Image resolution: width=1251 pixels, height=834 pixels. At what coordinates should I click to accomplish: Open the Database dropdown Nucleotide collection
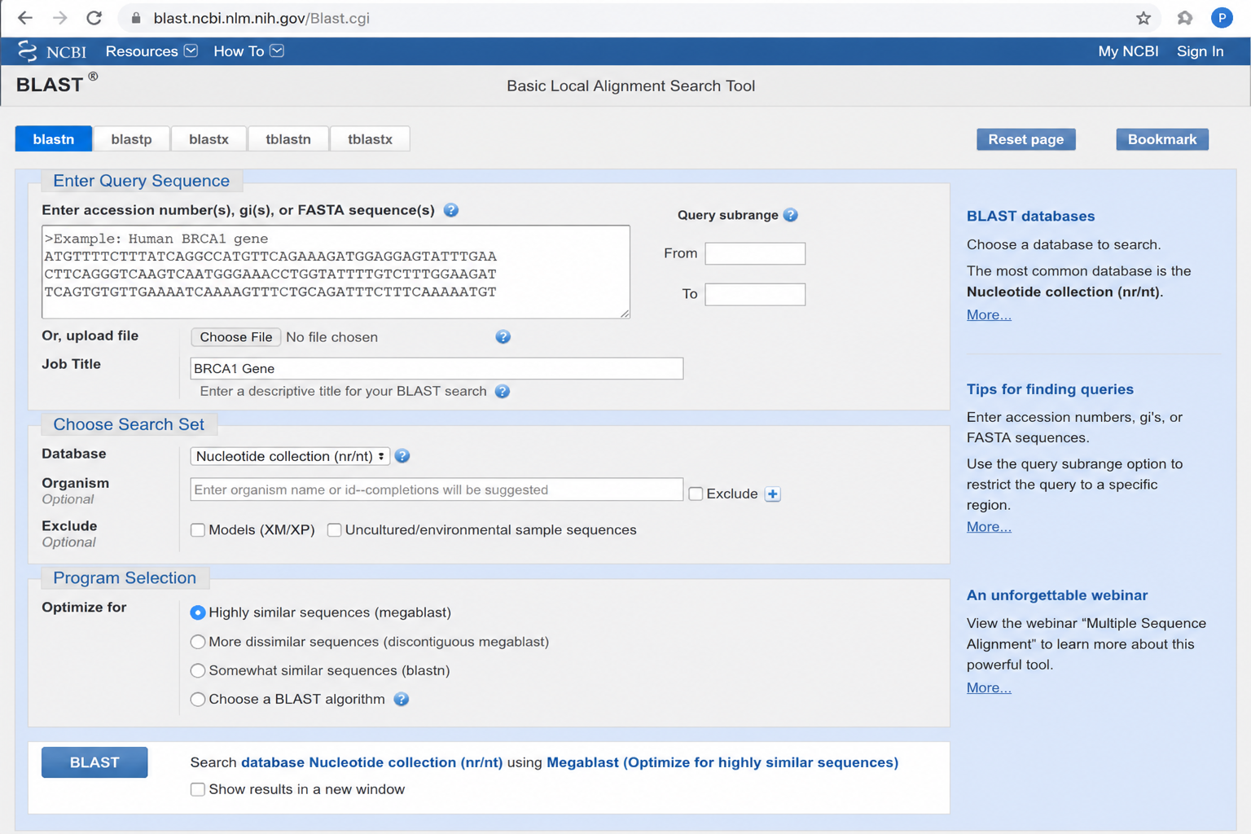(290, 456)
